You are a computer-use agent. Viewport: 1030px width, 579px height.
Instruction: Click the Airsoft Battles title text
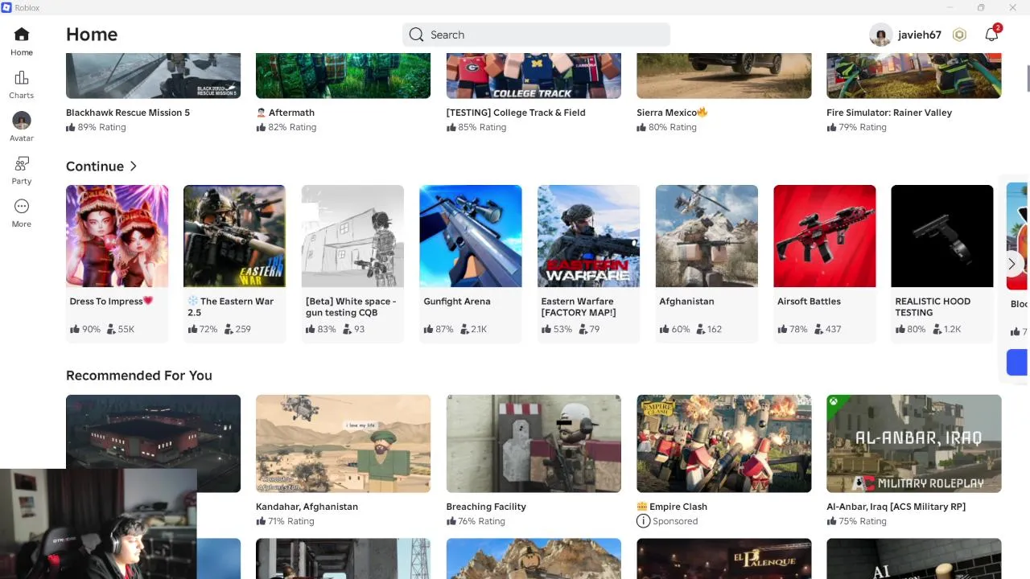tap(809, 302)
